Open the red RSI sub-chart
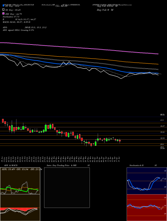Viewport: 167px width, 221px height. (x=147, y=208)
